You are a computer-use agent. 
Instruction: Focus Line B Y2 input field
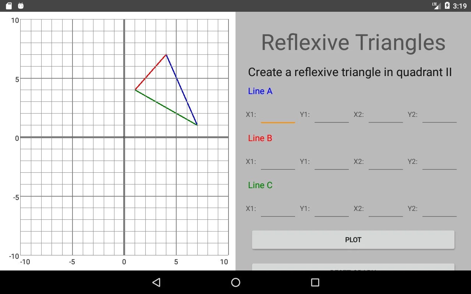click(439, 162)
